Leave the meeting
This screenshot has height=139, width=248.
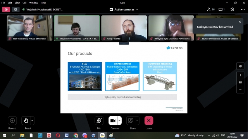[x=149, y=121]
